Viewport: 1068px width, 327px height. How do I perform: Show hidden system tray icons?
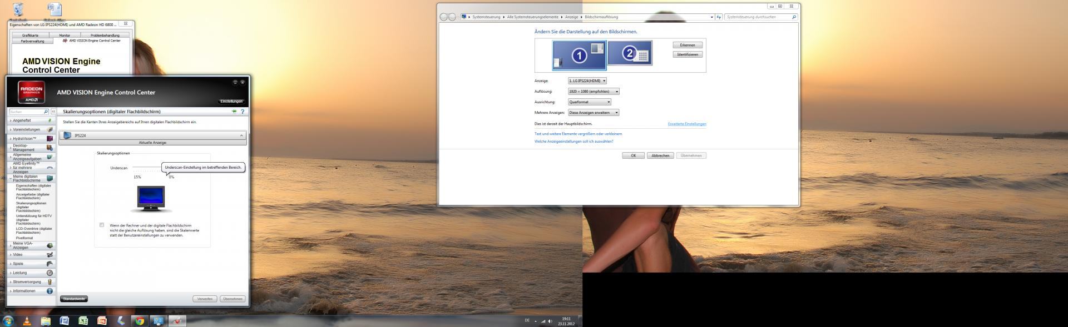tap(536, 321)
